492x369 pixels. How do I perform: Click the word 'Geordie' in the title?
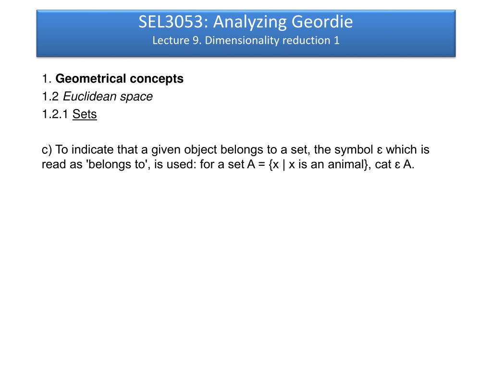click(x=322, y=22)
